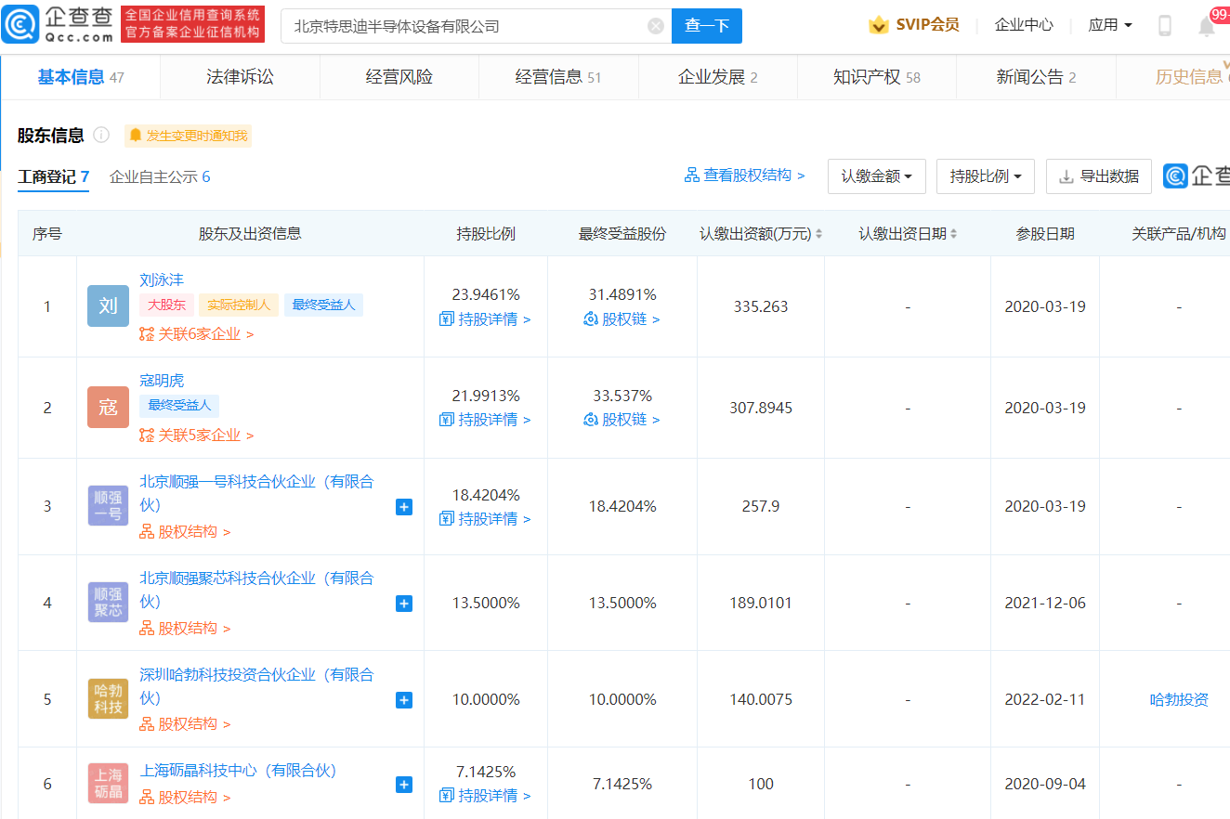The width and height of the screenshot is (1230, 819).
Task: Switch to 基本信息 tab
Action: pyautogui.click(x=81, y=77)
